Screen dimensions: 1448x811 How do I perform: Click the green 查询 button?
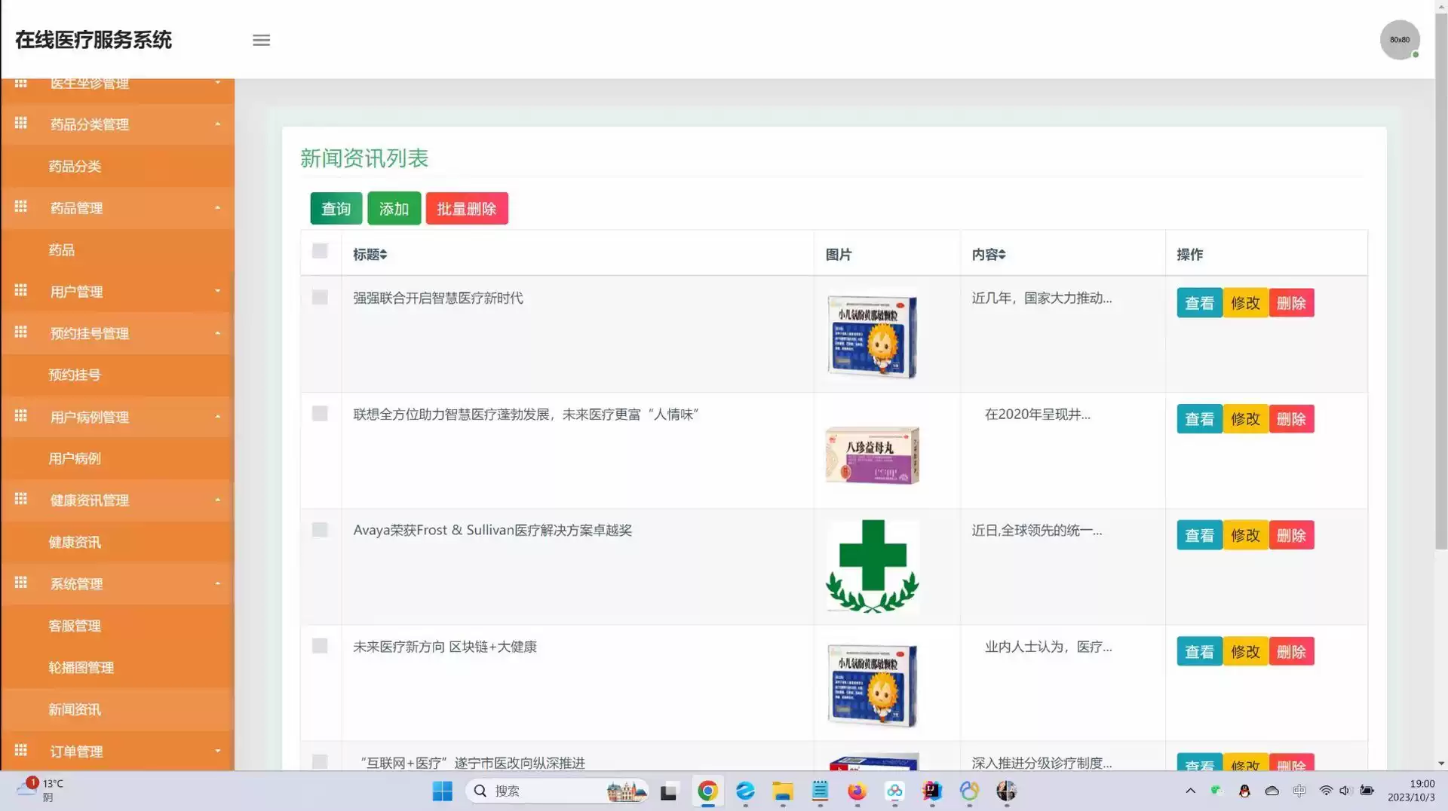336,209
